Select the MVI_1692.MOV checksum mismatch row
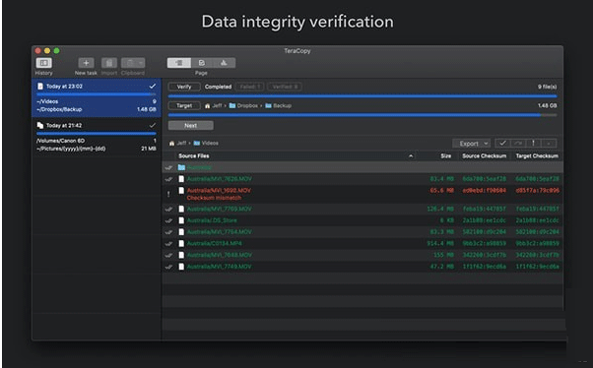This screenshot has height=368, width=593. 362,194
